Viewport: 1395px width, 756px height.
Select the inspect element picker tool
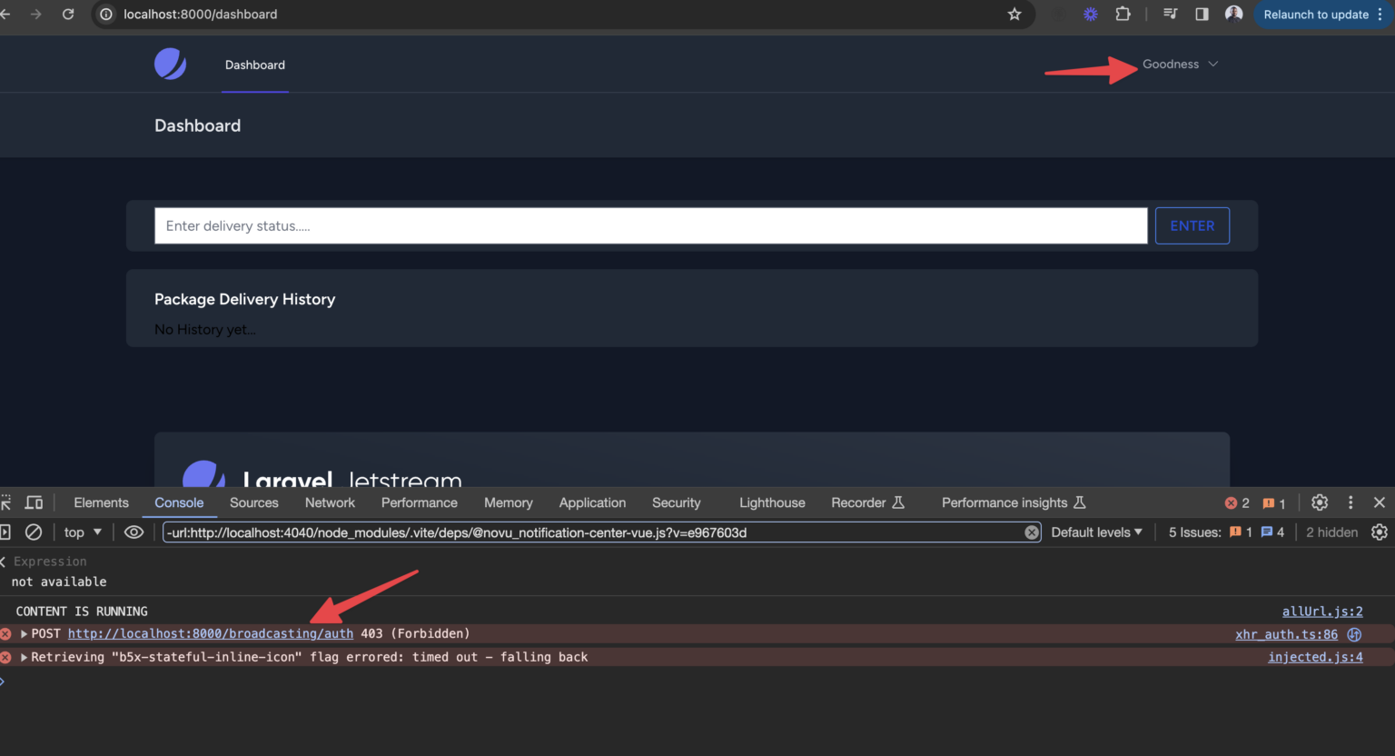click(6, 502)
